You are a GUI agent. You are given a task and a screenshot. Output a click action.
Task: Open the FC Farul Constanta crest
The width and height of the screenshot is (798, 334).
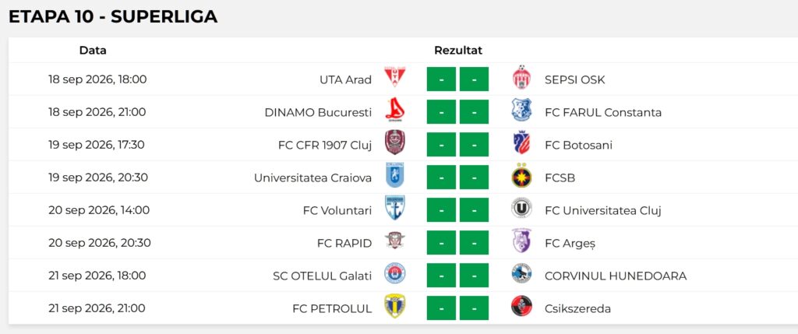point(521,111)
